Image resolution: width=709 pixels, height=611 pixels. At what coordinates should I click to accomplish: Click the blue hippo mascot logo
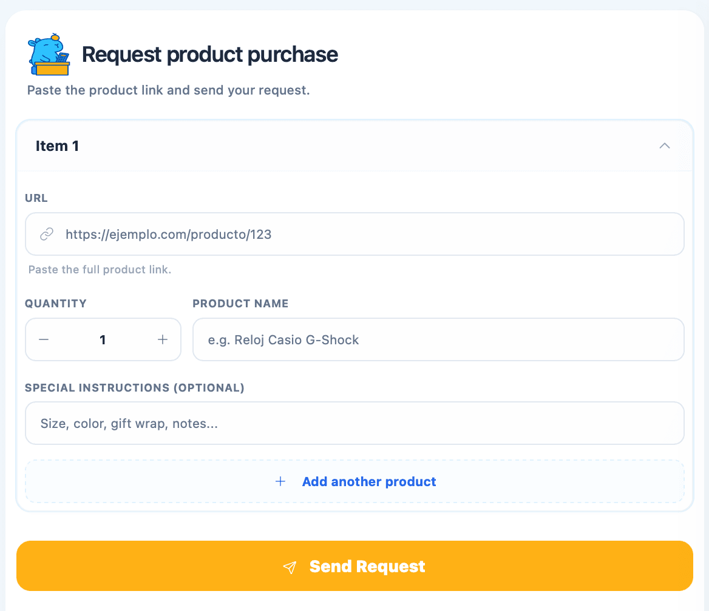(x=49, y=54)
